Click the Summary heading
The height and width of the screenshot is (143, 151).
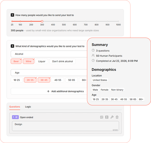point(100,45)
